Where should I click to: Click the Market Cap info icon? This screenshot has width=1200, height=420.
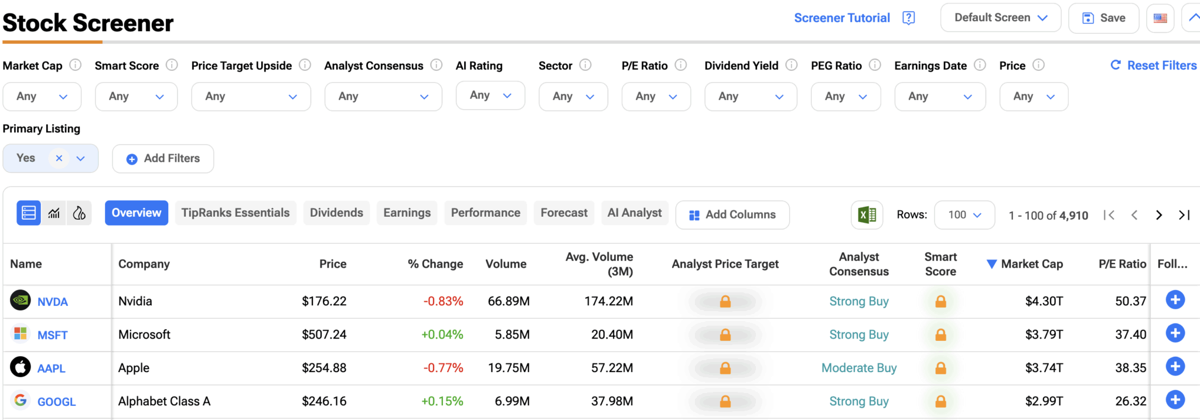coord(76,65)
